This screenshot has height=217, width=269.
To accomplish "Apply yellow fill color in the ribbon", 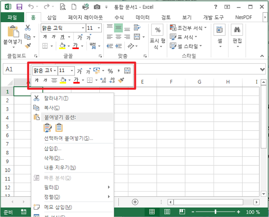I will coord(63,46).
